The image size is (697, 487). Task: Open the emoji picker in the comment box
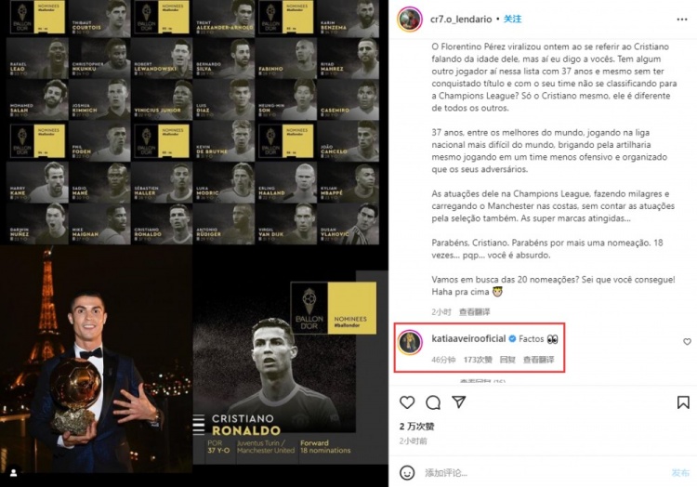coord(406,473)
